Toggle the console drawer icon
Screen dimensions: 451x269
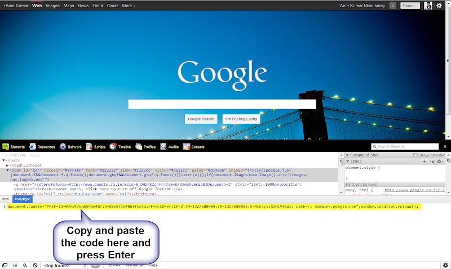tap(15, 265)
